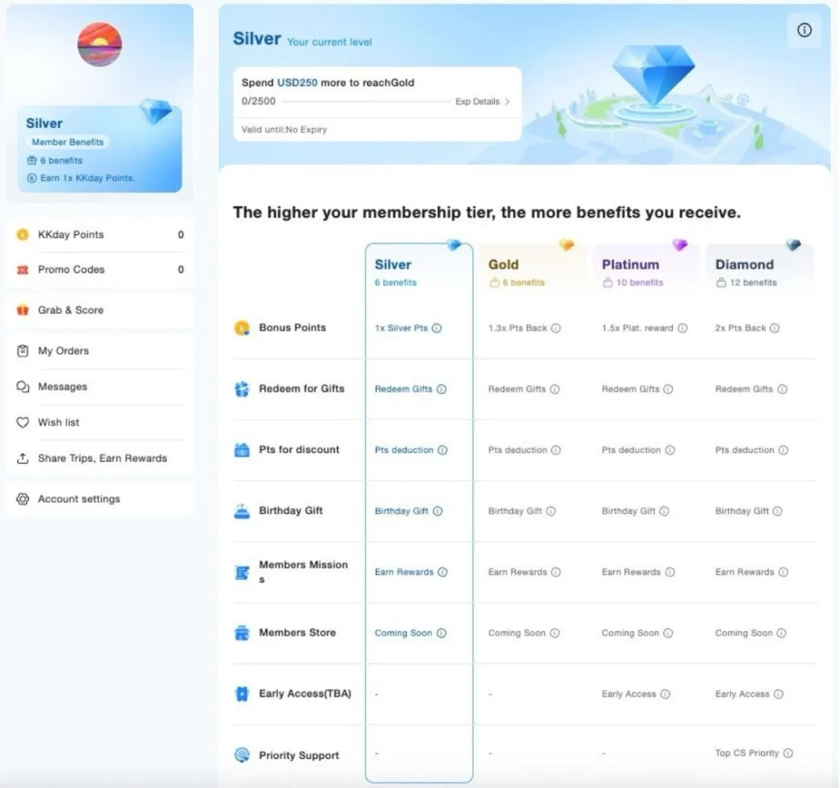Open Wish list in sidebar

coord(99,422)
